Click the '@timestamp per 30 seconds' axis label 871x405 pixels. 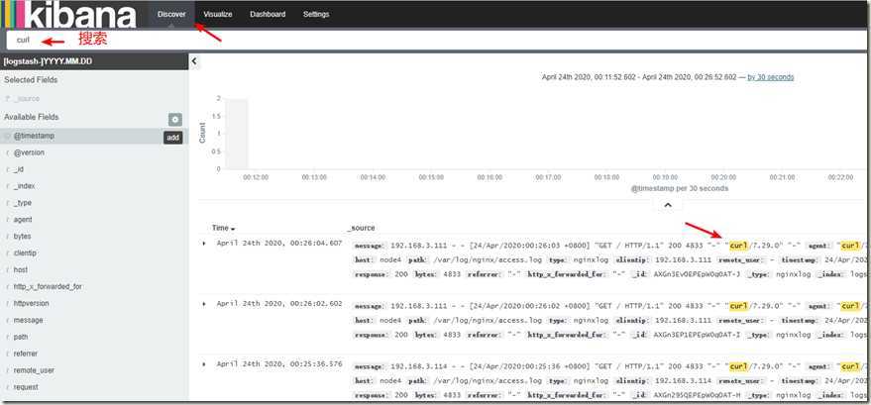tap(680, 188)
